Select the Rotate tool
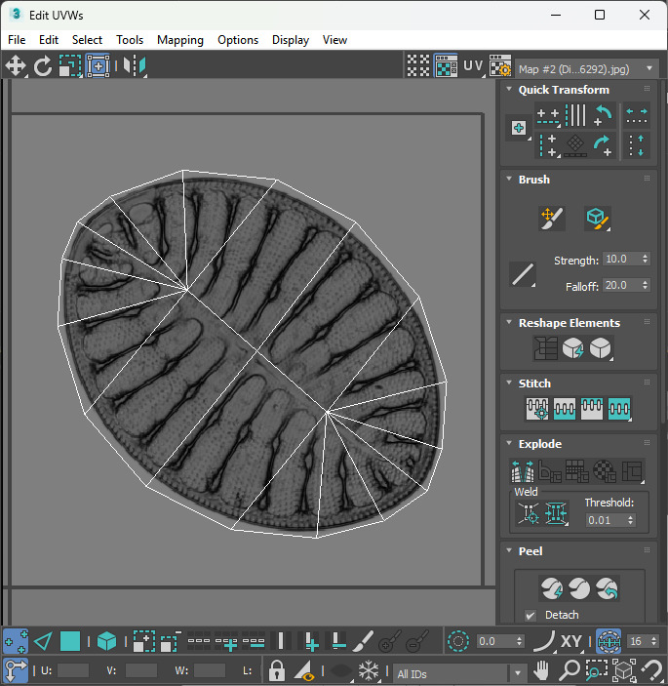Screen dimensions: 668x686 click(x=42, y=66)
